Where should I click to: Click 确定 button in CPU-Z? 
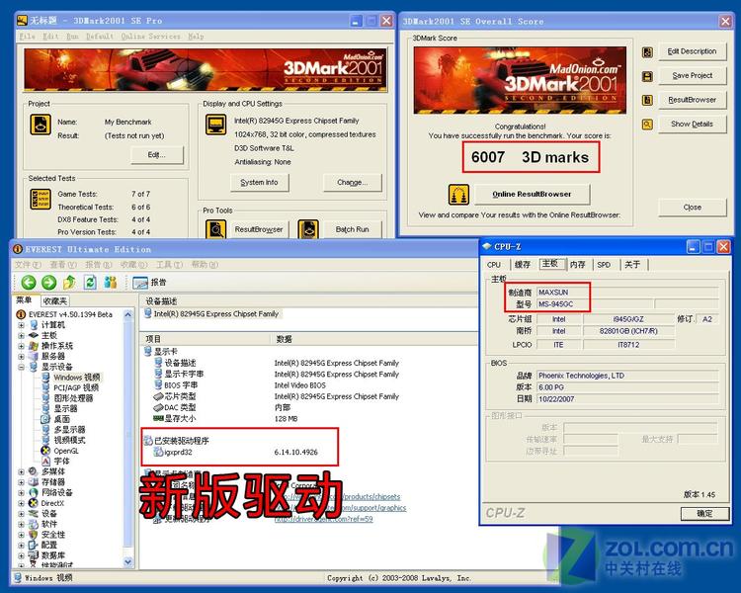(x=704, y=514)
